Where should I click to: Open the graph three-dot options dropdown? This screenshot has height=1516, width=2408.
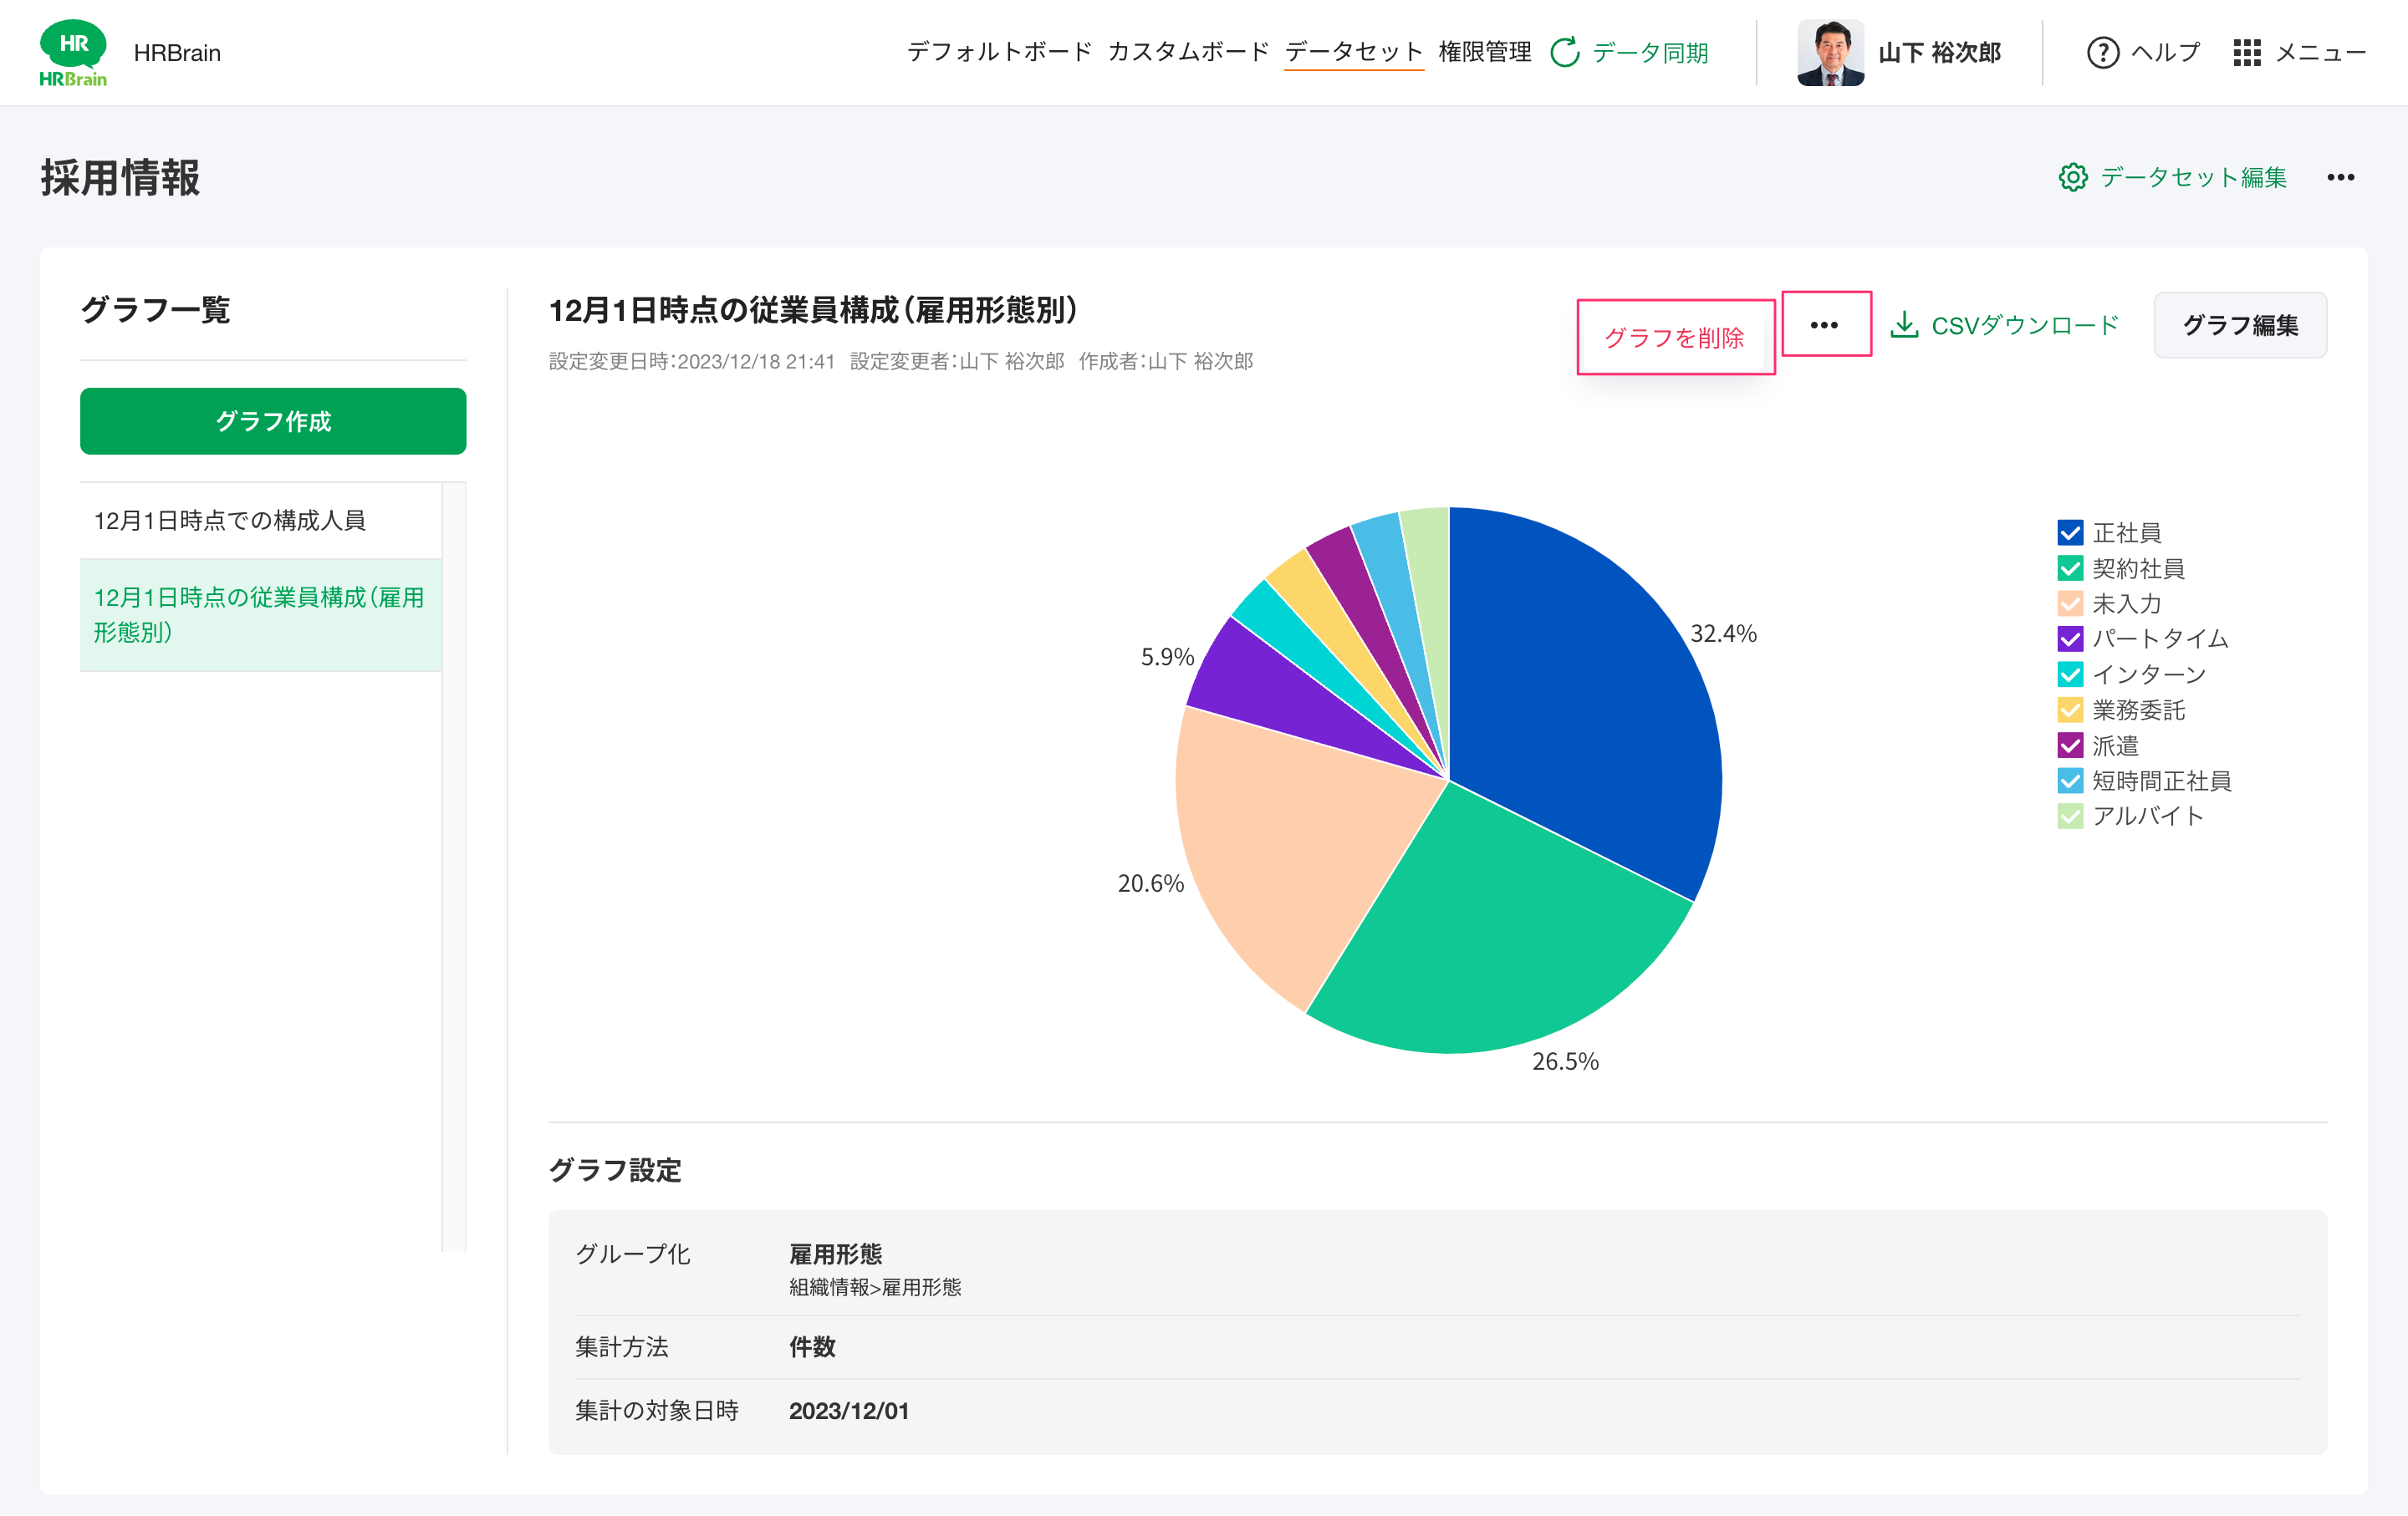click(1825, 325)
